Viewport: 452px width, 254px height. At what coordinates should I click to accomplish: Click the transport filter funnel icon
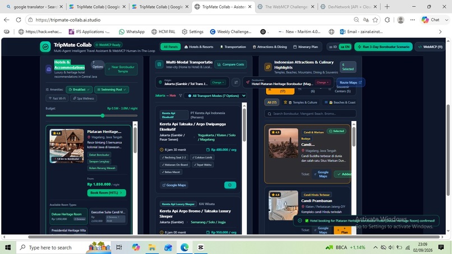(181, 96)
